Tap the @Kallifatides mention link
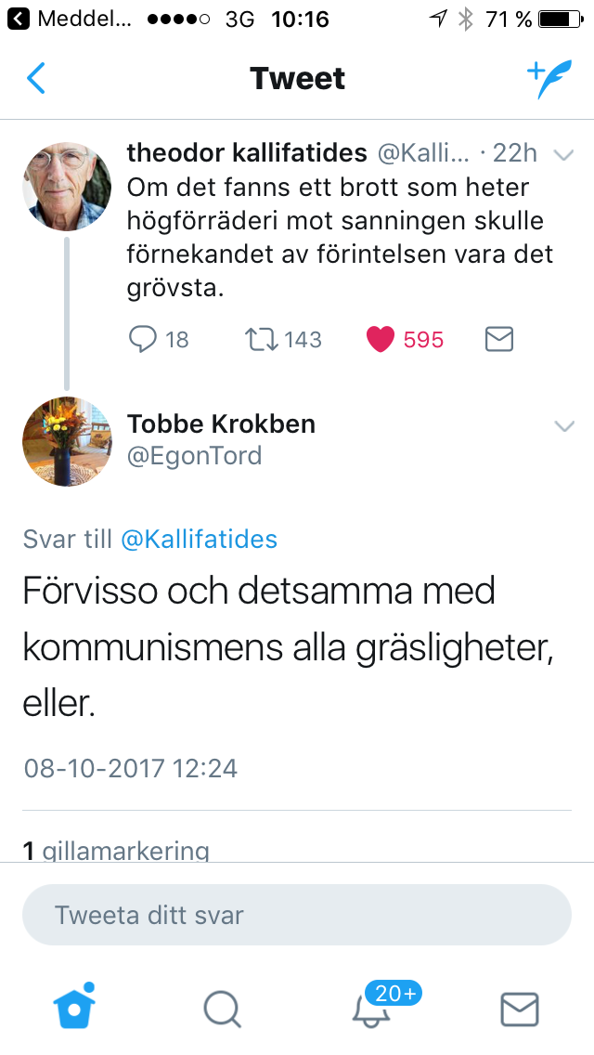This screenshot has width=594, height=1055. click(199, 539)
